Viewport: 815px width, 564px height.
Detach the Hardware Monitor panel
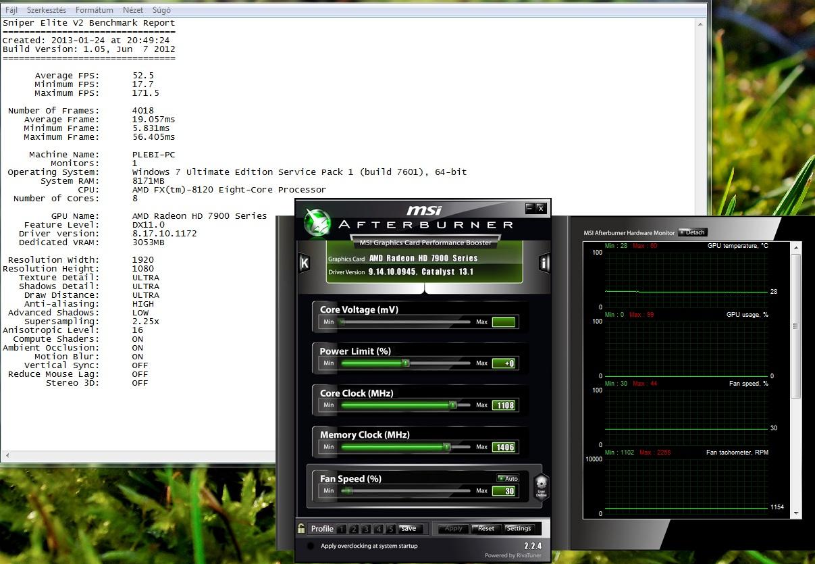click(692, 232)
